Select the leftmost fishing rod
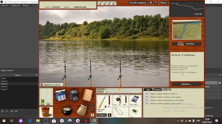 [65, 70]
